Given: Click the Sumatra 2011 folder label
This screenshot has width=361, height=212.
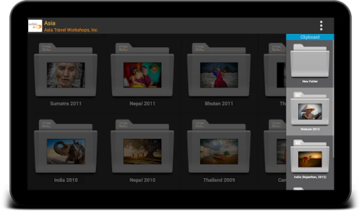Looking at the screenshot, I should (x=65, y=104).
